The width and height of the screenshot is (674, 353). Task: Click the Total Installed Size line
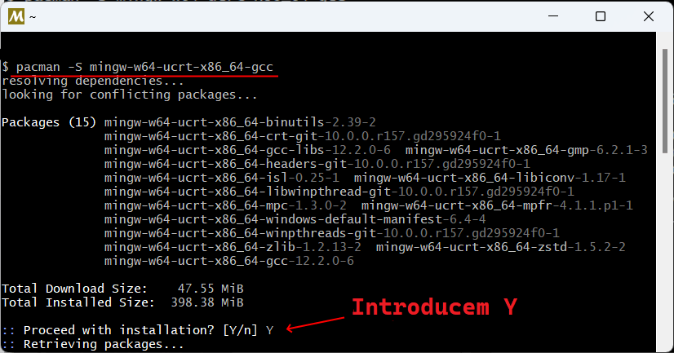click(x=122, y=302)
